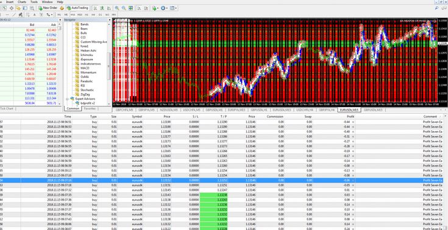Select the trendline drawing tool
This screenshot has height=230, width=448.
point(14,15)
